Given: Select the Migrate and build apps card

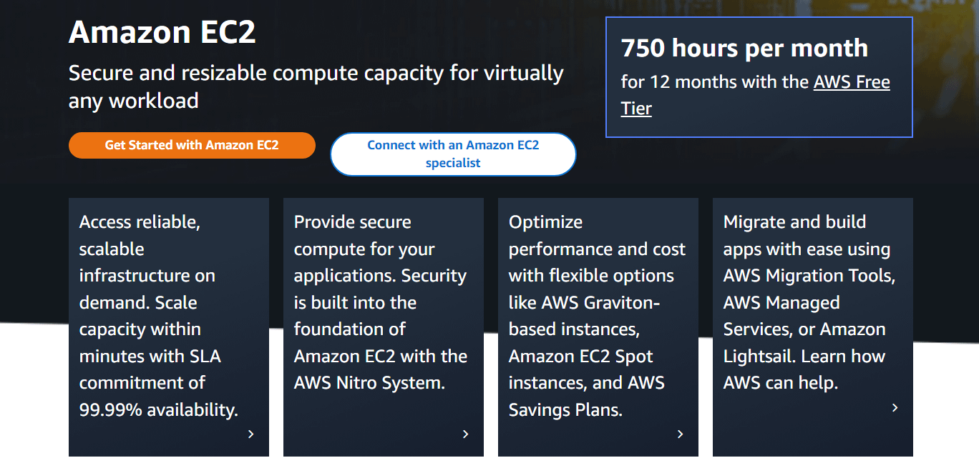Looking at the screenshot, I should (x=813, y=327).
